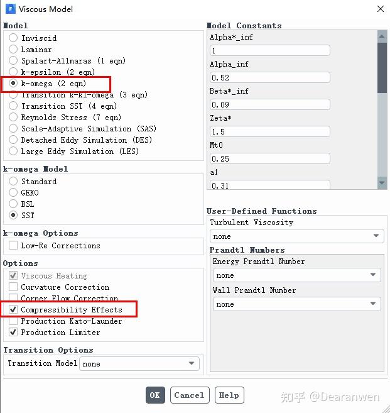Choose the GEKO k-omega model

pos(13,192)
